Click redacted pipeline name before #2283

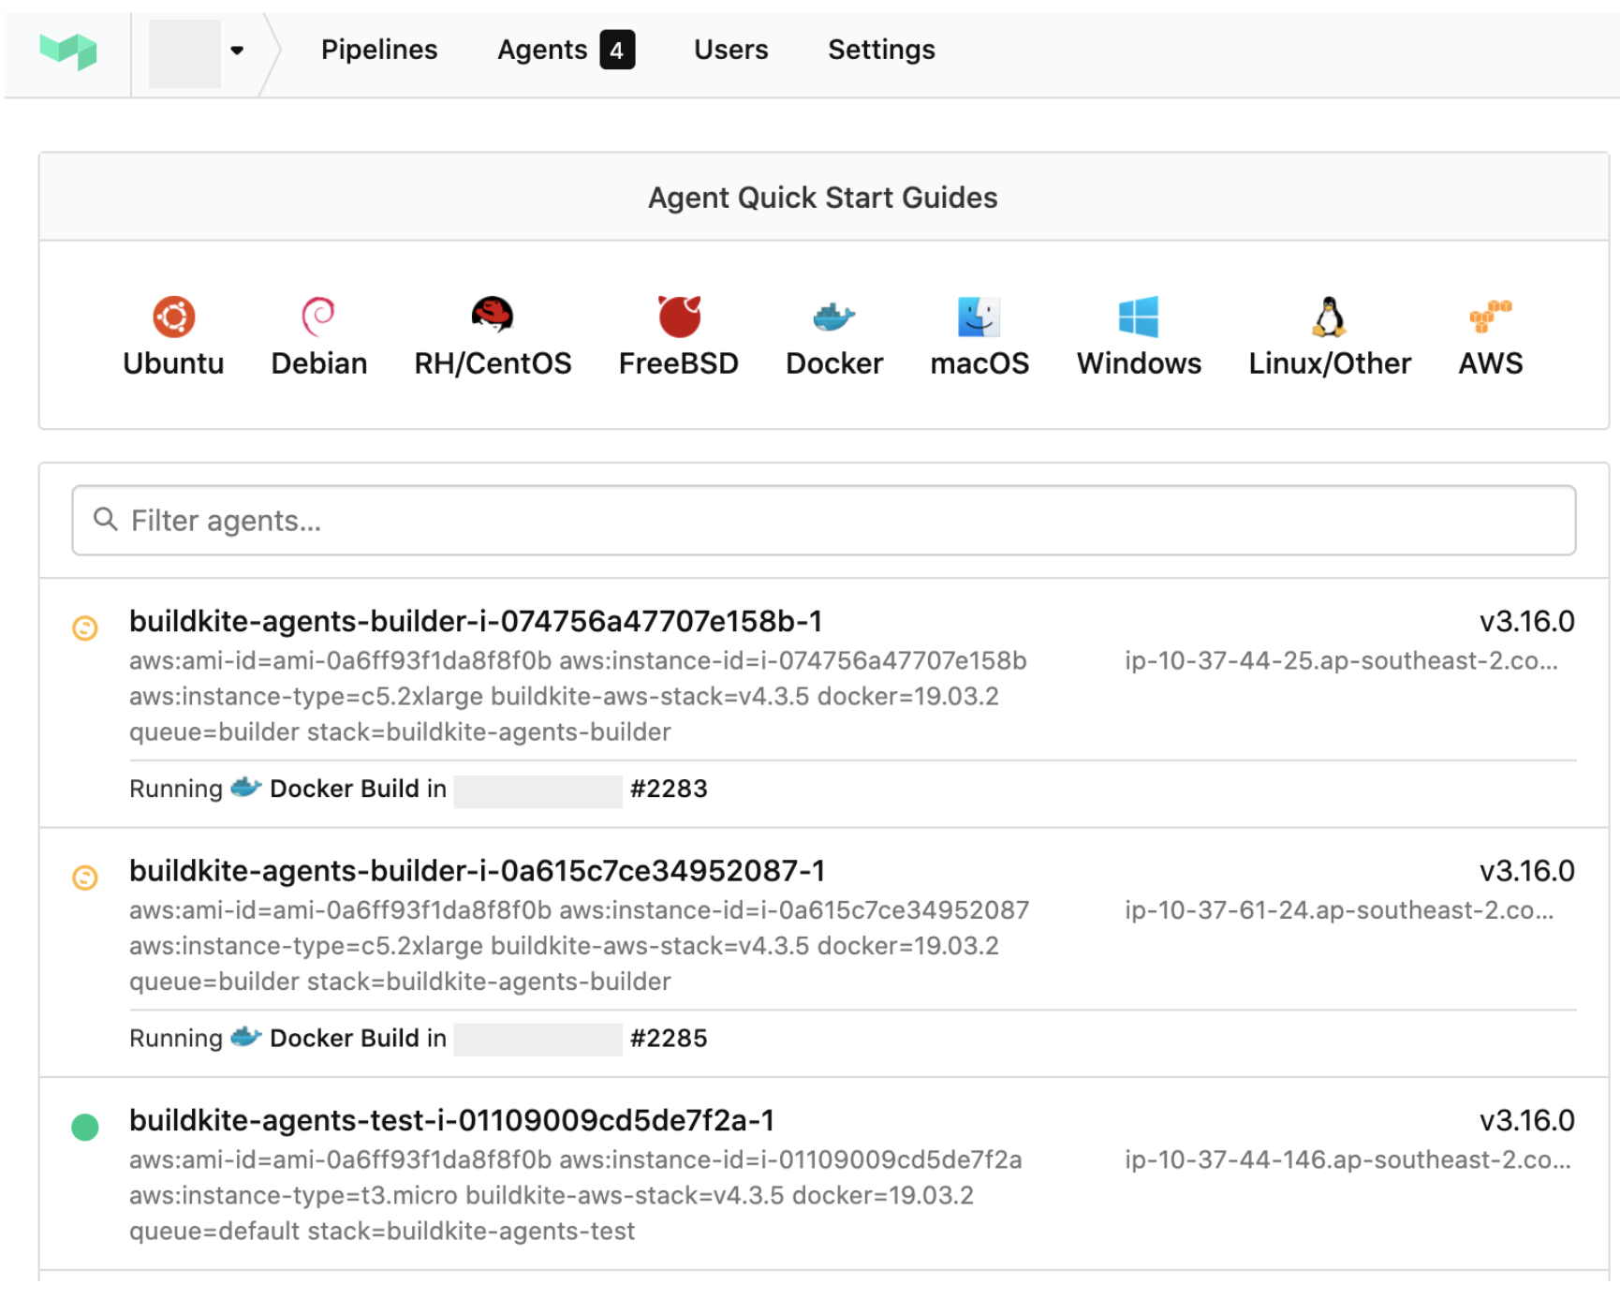click(538, 790)
